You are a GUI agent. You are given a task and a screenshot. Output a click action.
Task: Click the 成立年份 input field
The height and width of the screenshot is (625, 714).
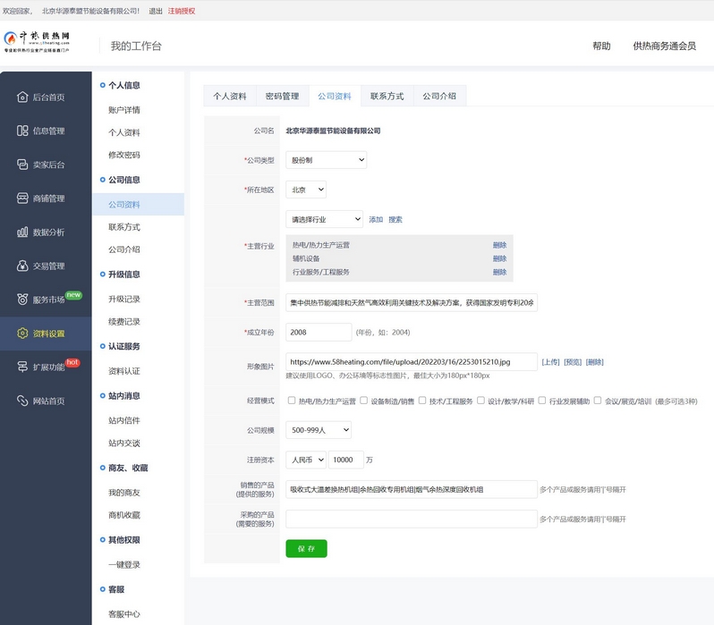[x=319, y=332]
